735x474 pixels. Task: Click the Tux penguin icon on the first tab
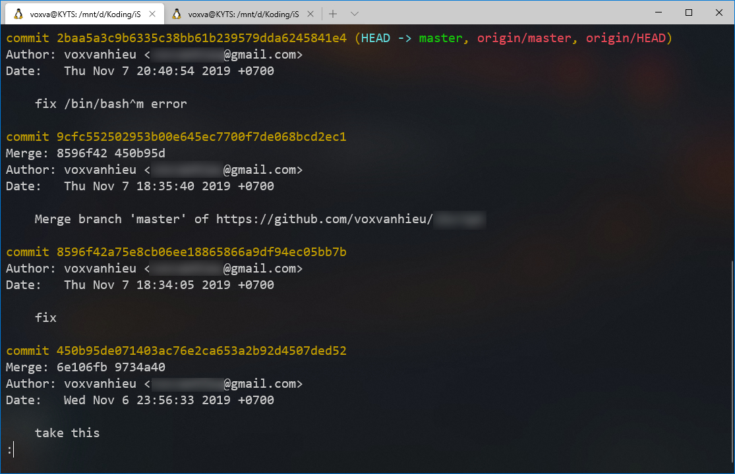coord(18,13)
